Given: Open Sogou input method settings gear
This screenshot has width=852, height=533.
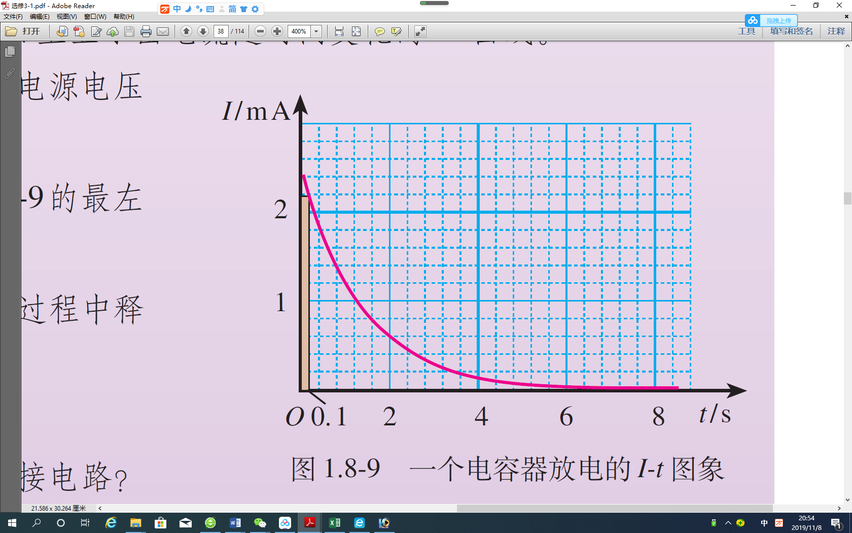Looking at the screenshot, I should point(255,9).
